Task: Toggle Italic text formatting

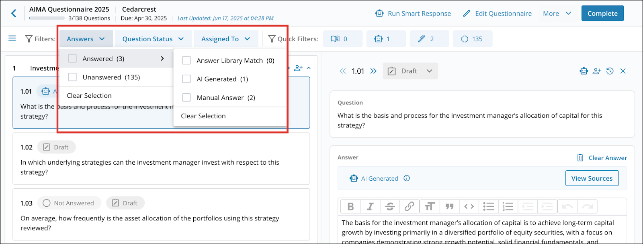Action: coord(370,206)
